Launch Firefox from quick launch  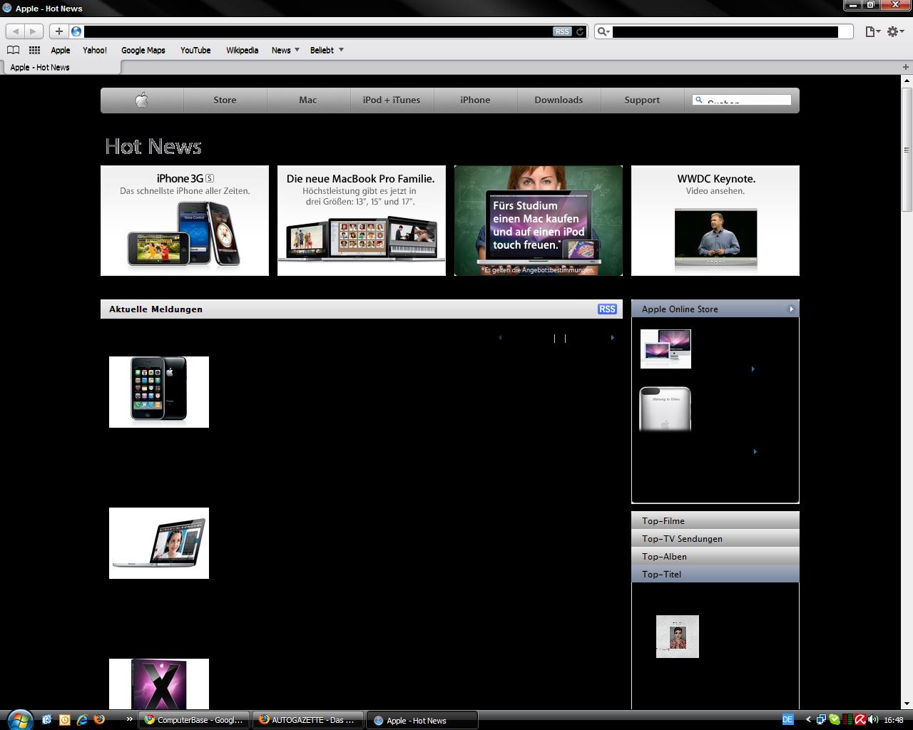[99, 720]
